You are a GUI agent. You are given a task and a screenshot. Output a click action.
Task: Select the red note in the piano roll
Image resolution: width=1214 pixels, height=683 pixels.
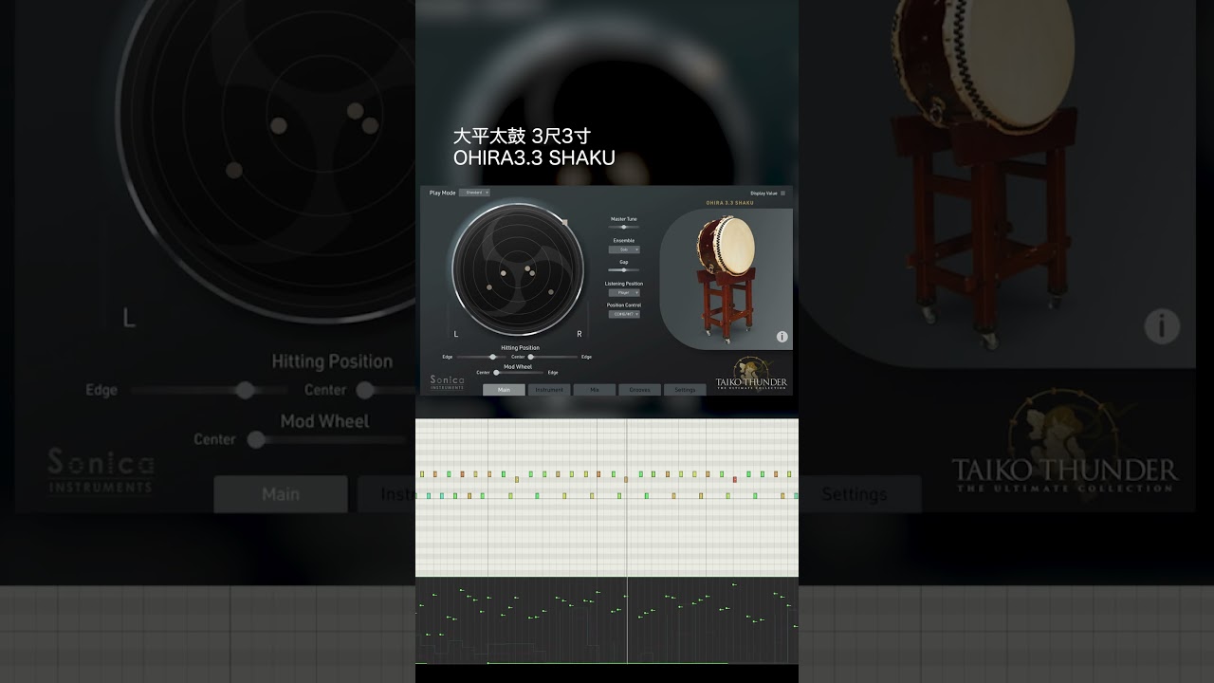click(x=734, y=479)
